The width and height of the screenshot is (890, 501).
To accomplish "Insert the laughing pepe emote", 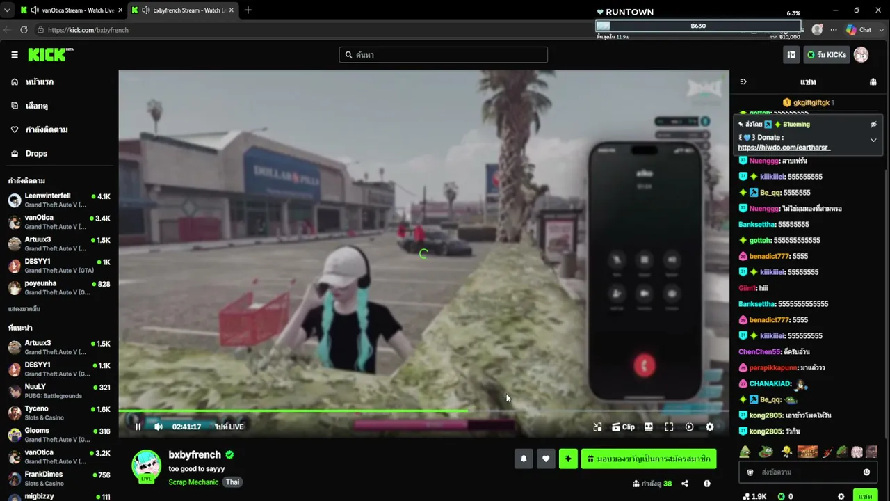I will [x=766, y=452].
